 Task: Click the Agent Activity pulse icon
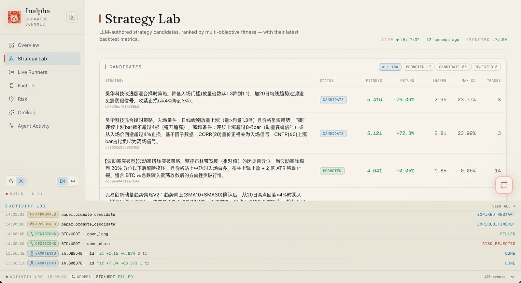[x=11, y=126]
